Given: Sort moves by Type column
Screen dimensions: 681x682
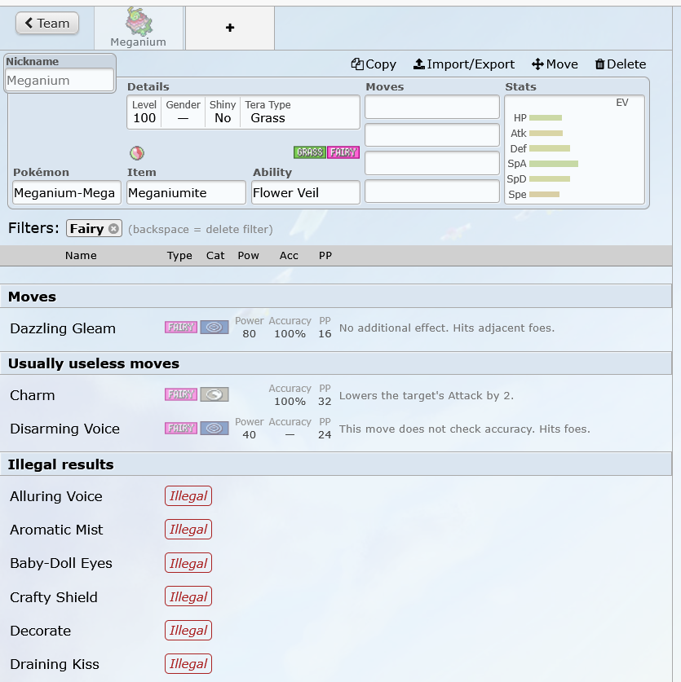Looking at the screenshot, I should point(179,256).
